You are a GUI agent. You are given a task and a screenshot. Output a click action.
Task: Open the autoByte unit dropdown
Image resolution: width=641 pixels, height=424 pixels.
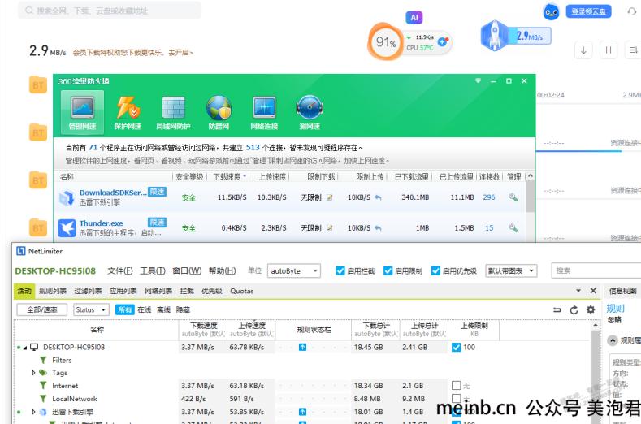(x=293, y=270)
